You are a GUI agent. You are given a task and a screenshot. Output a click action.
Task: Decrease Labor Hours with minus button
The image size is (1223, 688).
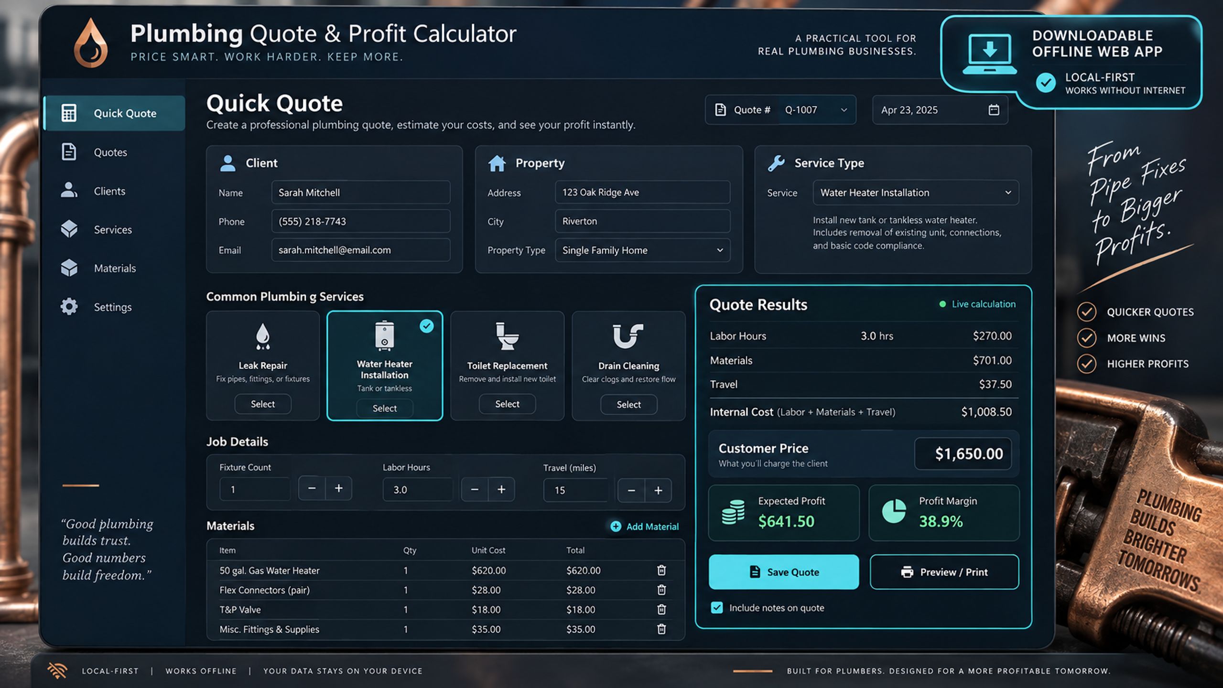[475, 489]
